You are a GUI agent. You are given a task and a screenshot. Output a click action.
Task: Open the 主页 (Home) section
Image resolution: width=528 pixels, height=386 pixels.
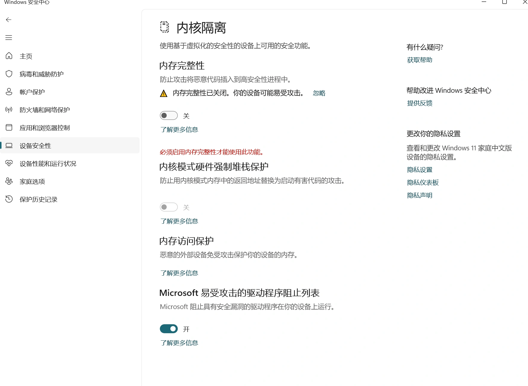(26, 56)
